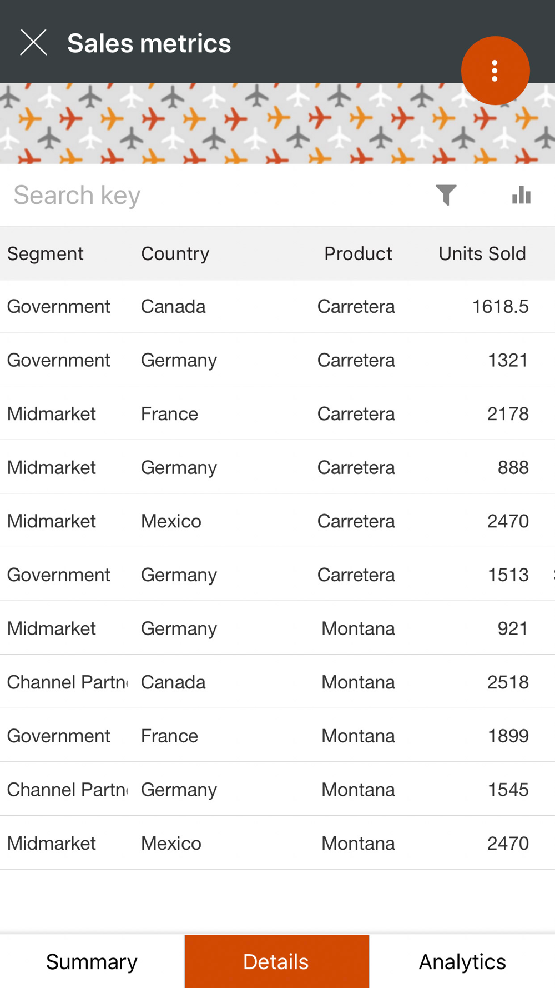Open the Midmarket France Carretera row
The height and width of the screenshot is (988, 555).
[277, 413]
